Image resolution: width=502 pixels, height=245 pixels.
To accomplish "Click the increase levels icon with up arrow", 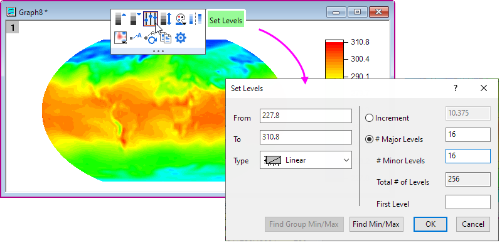I will point(120,19).
